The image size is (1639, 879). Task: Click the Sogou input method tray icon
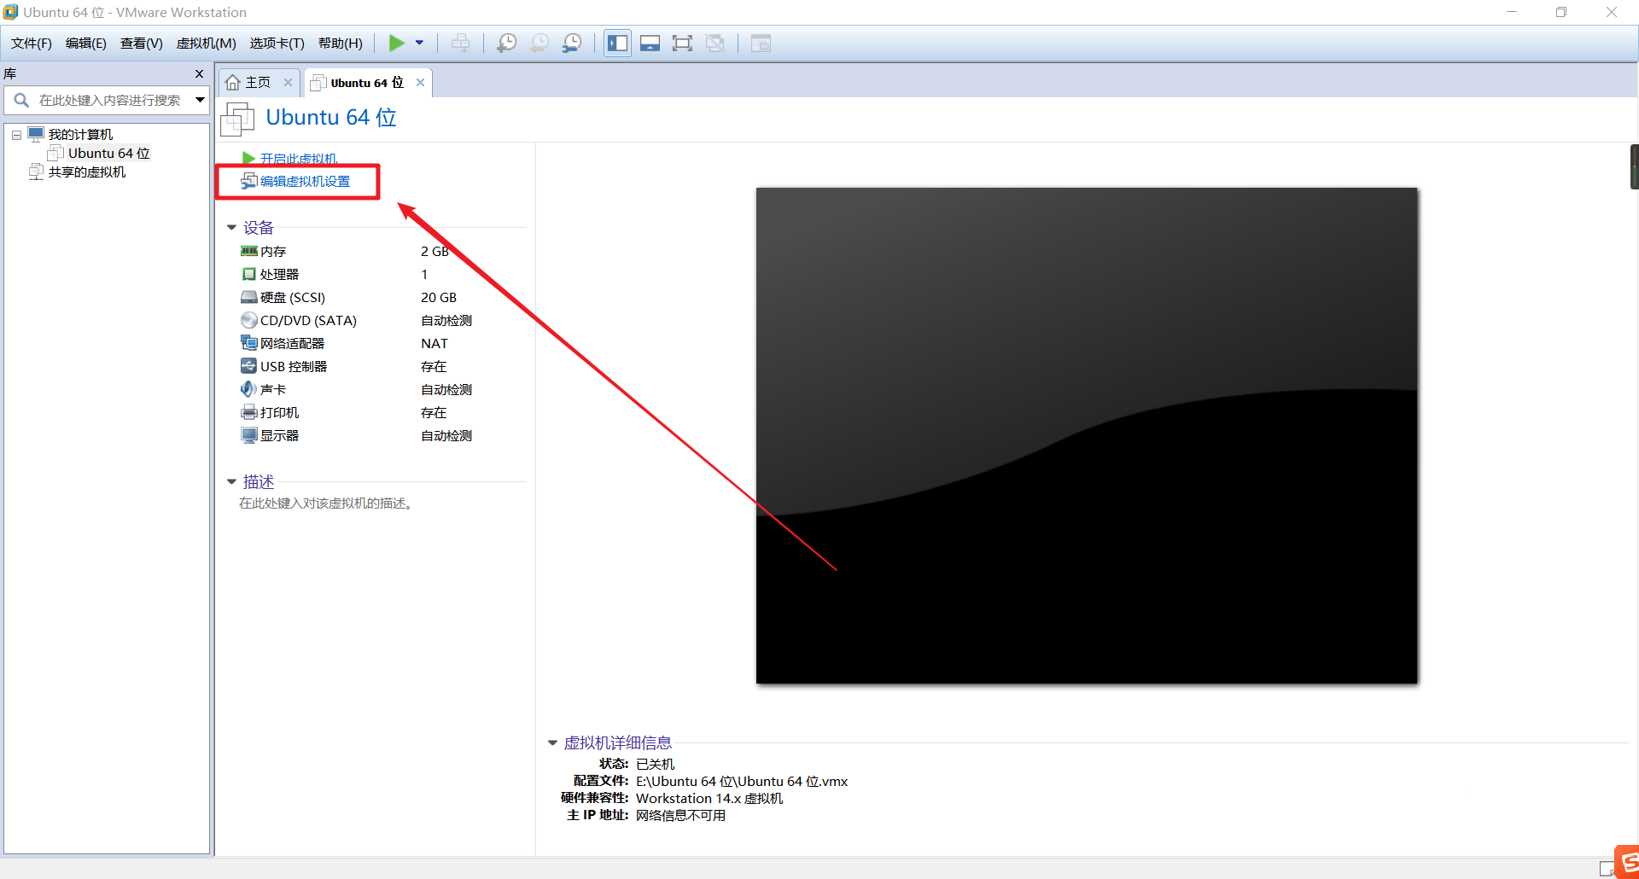[1627, 862]
